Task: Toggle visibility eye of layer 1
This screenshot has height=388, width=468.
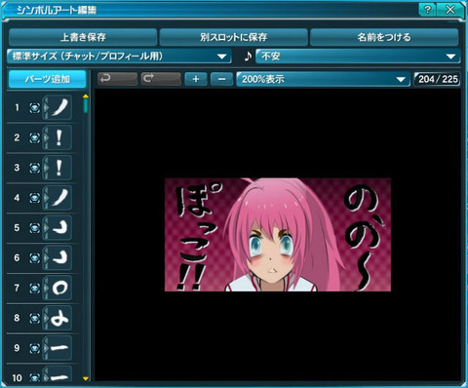Action: click(35, 107)
